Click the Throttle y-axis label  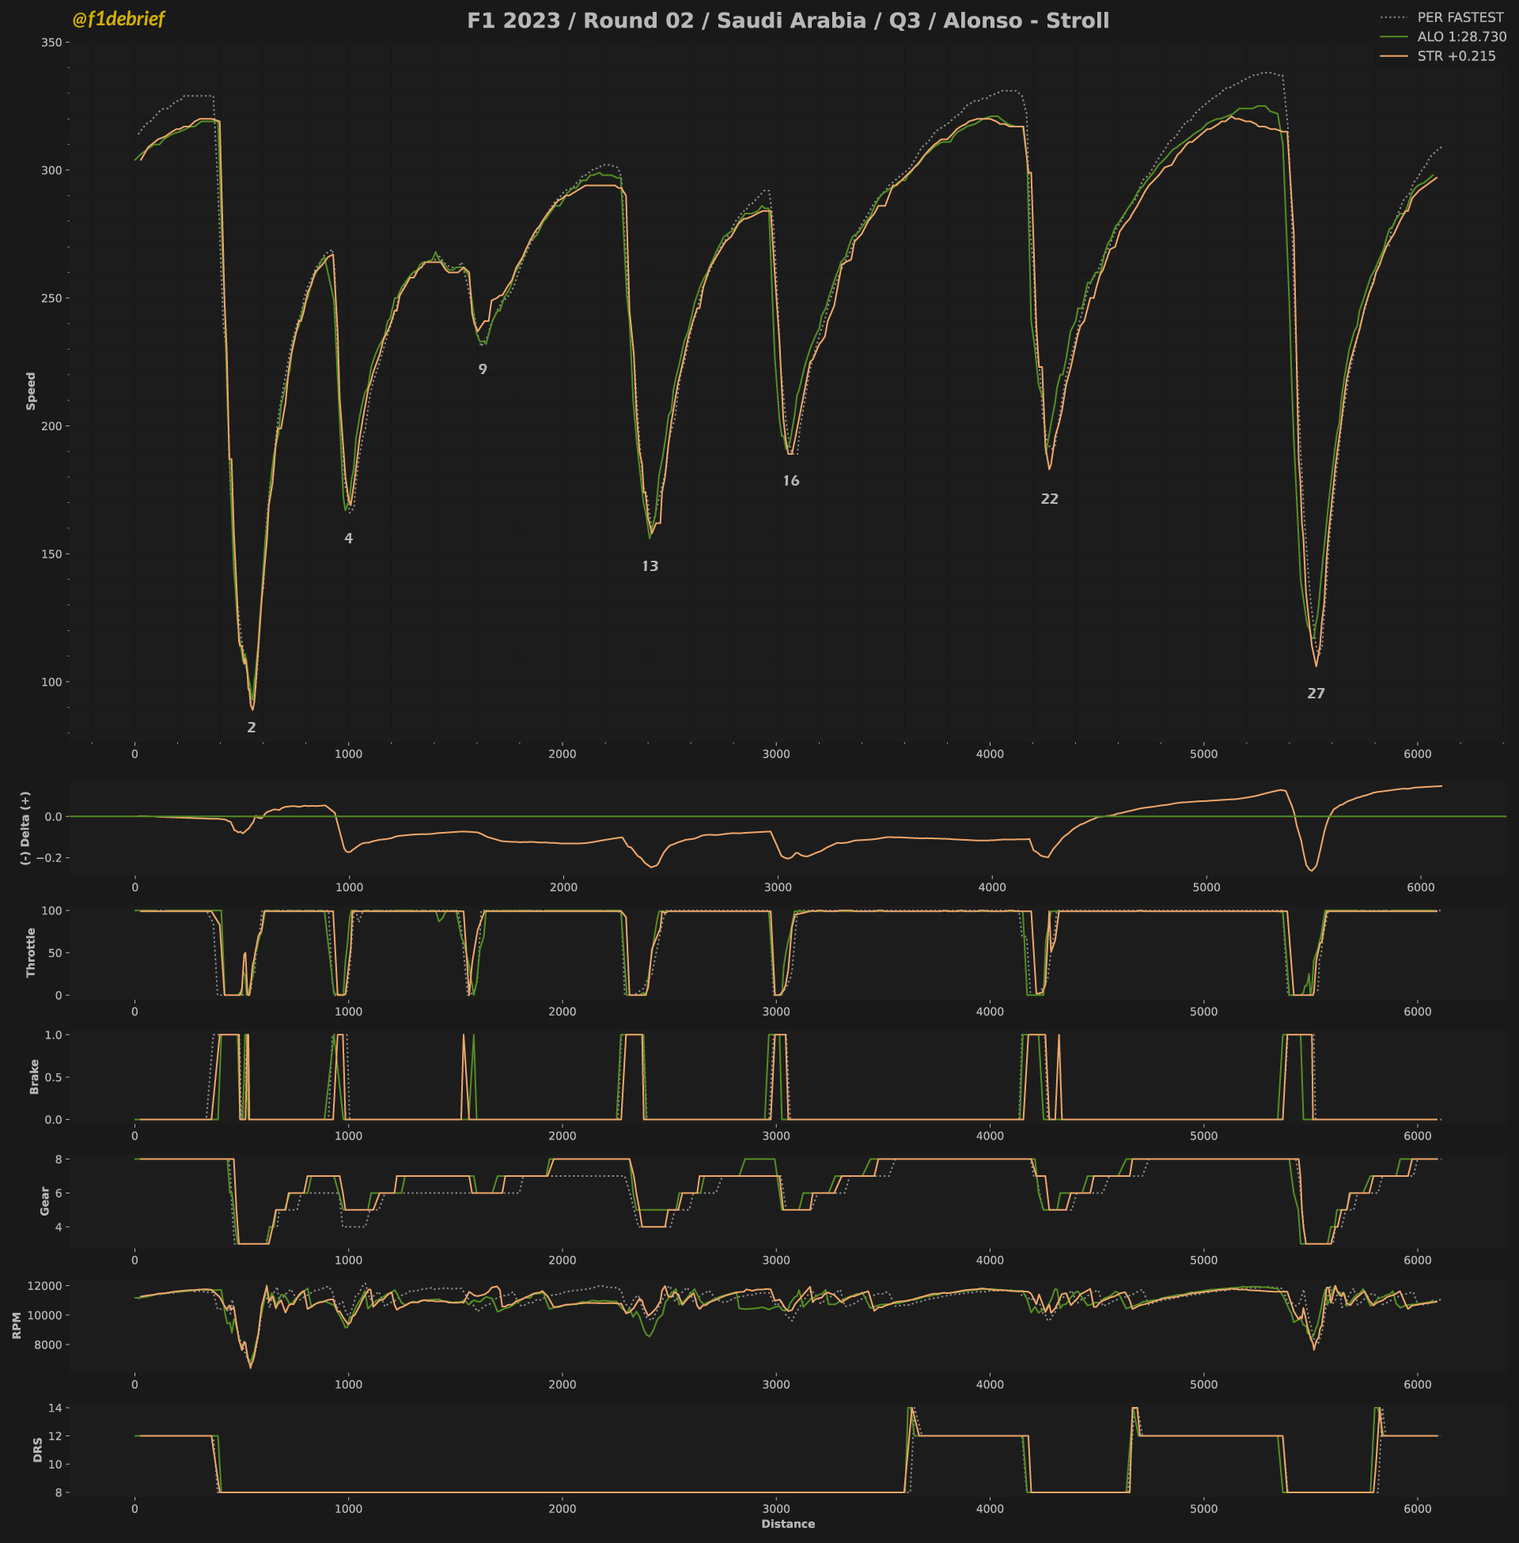31,952
